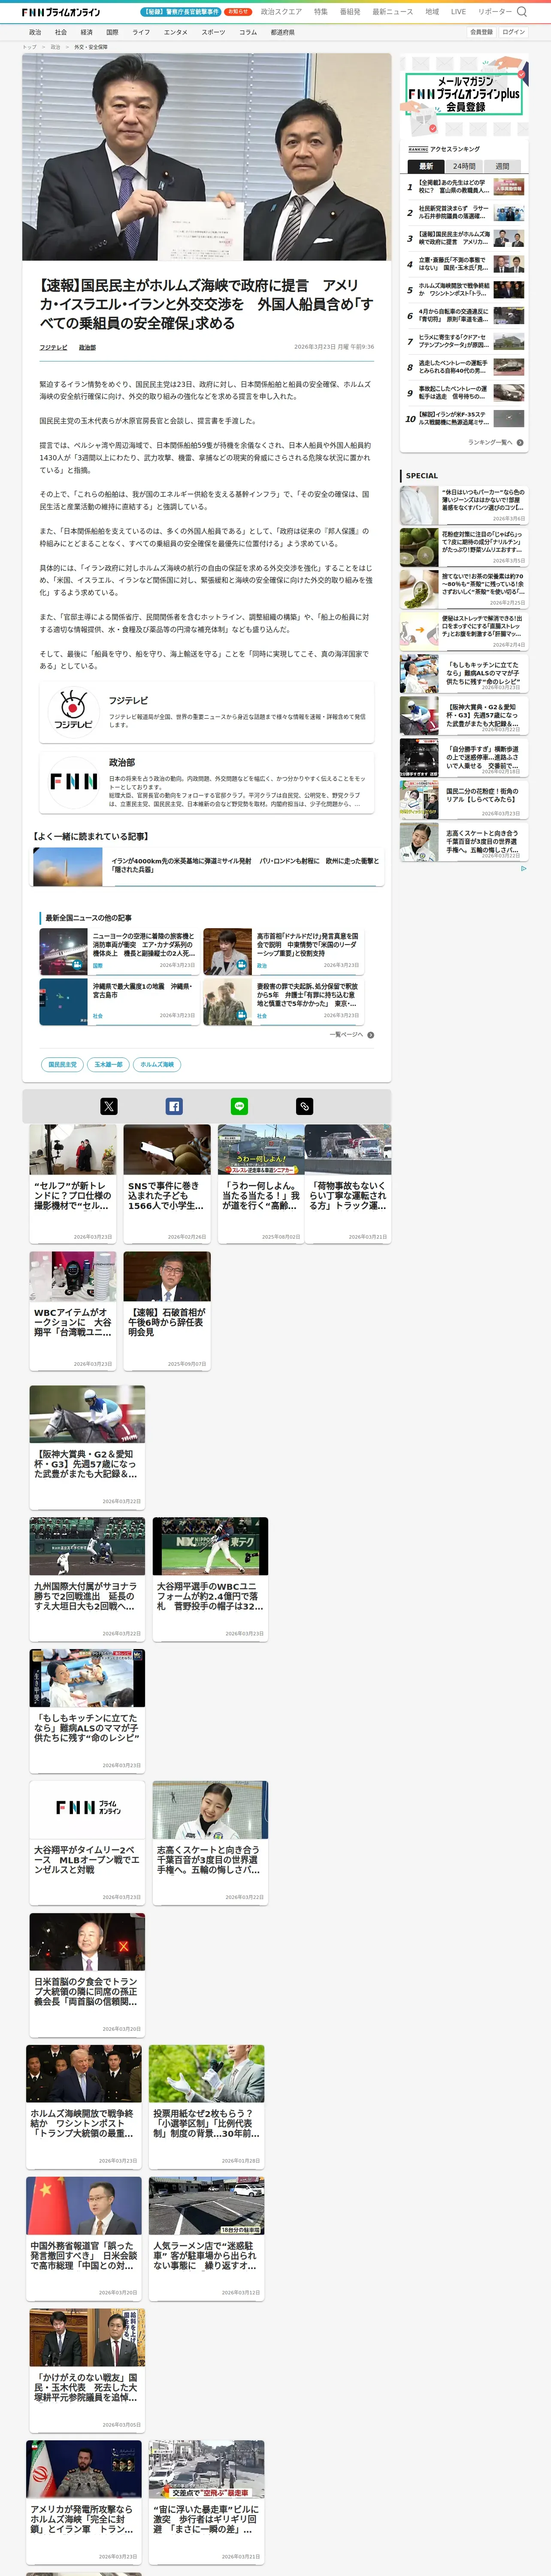
Task: Click the お知らせ badge in the header
Action: [x=238, y=12]
